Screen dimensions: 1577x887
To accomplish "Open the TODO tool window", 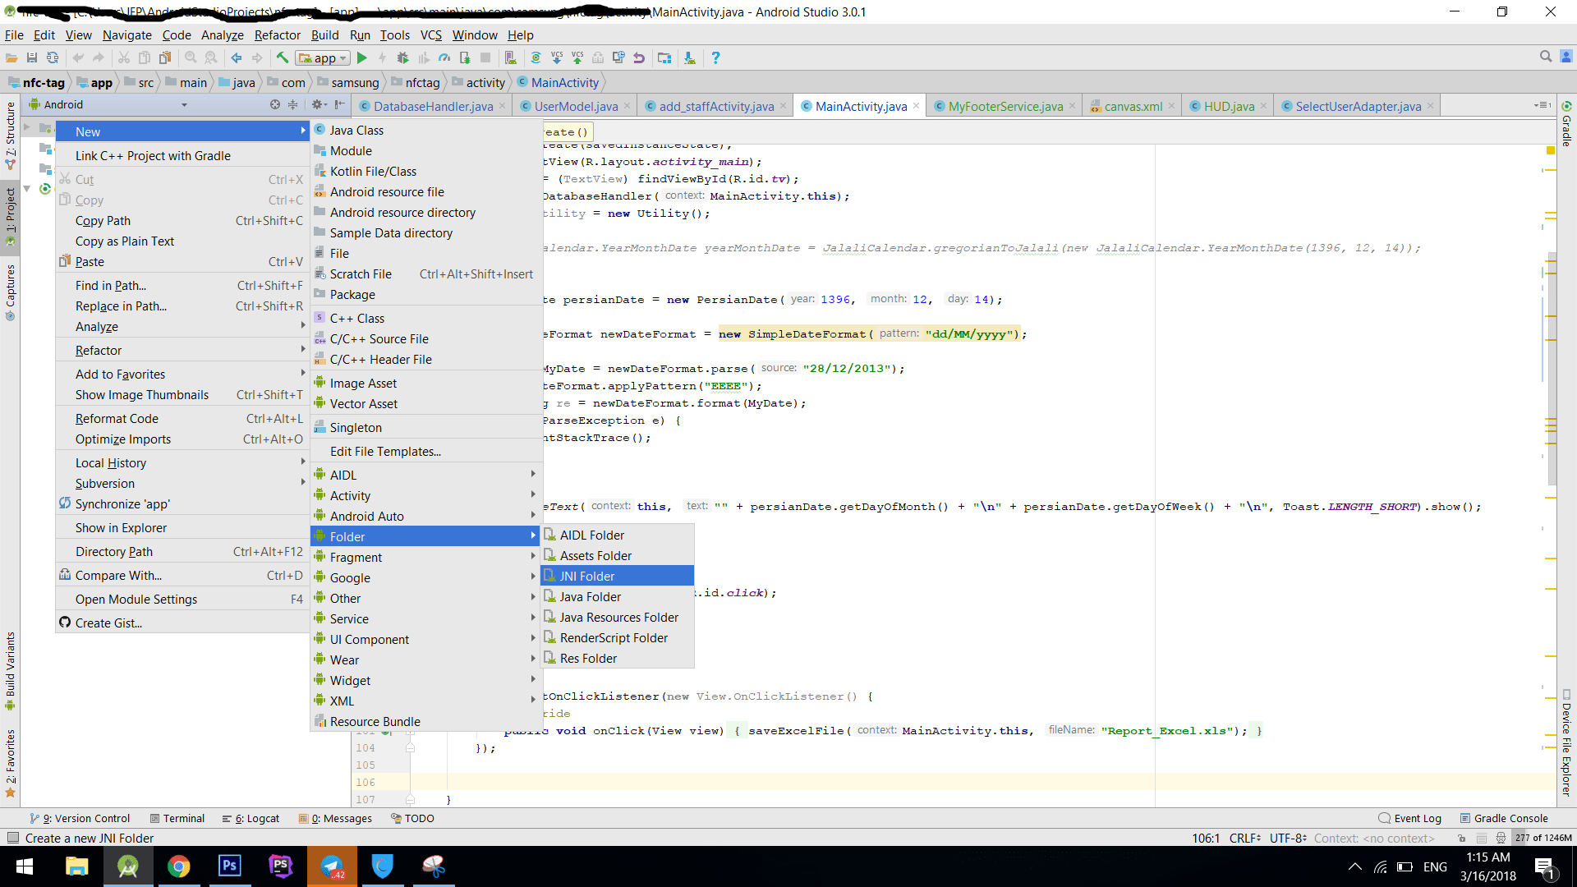I will (412, 819).
